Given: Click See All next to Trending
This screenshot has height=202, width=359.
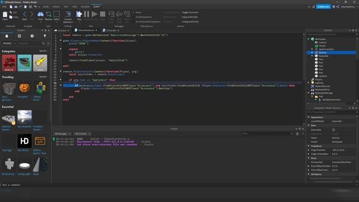Looking at the screenshot, I should tap(43, 77).
